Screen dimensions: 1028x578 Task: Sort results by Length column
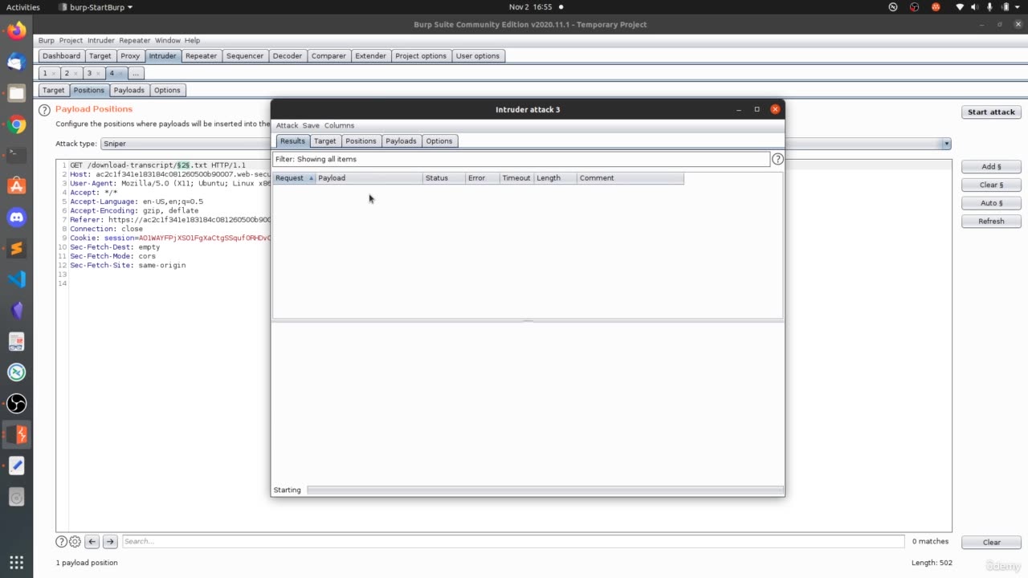point(556,178)
